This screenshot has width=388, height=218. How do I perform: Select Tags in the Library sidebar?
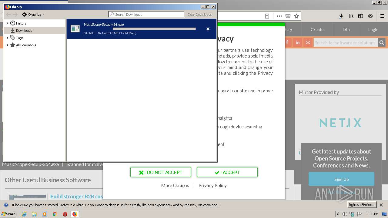[20, 38]
